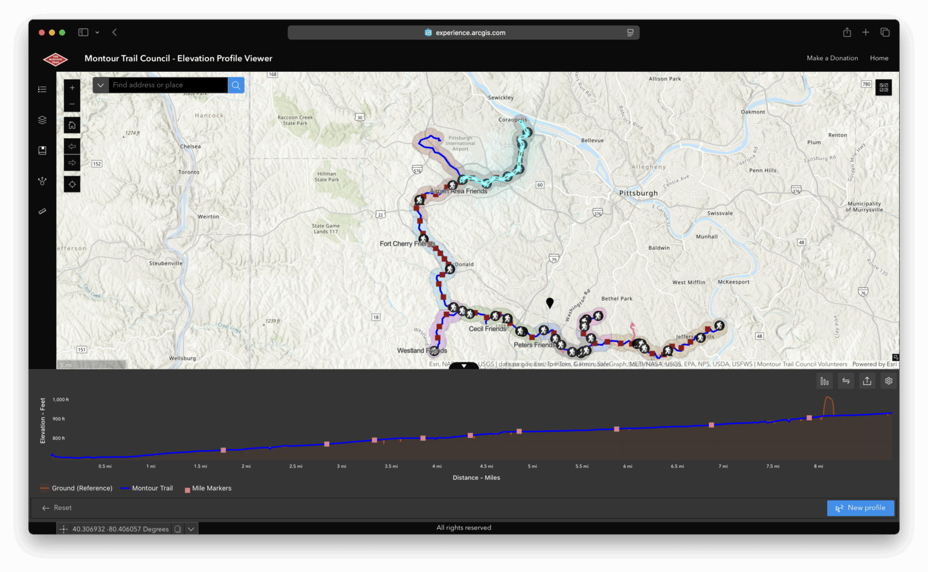Open elevation profile statistics
The image size is (928, 572).
coord(825,381)
